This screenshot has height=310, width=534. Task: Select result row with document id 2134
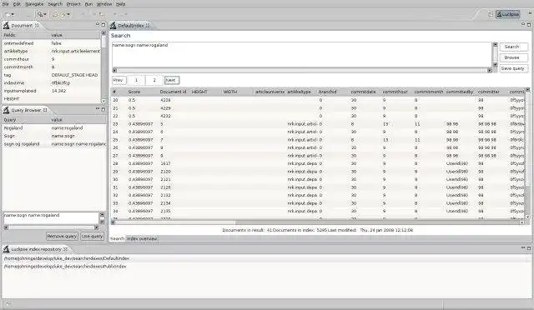pyautogui.click(x=318, y=203)
